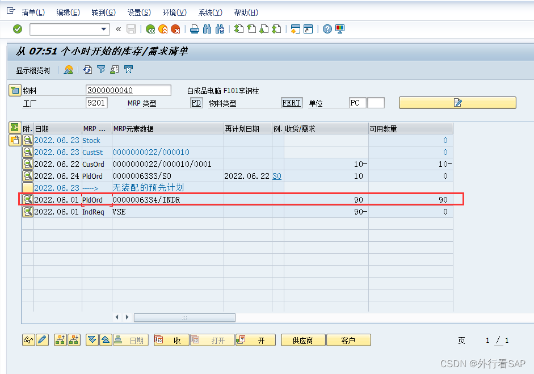The width and height of the screenshot is (534, 374).
Task: Click the graphic chart icon beside 显示概览树
Action: [x=69, y=70]
